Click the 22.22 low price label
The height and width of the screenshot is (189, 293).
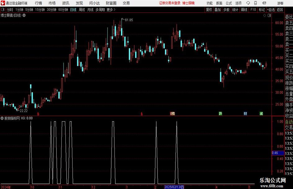click(x=24, y=111)
